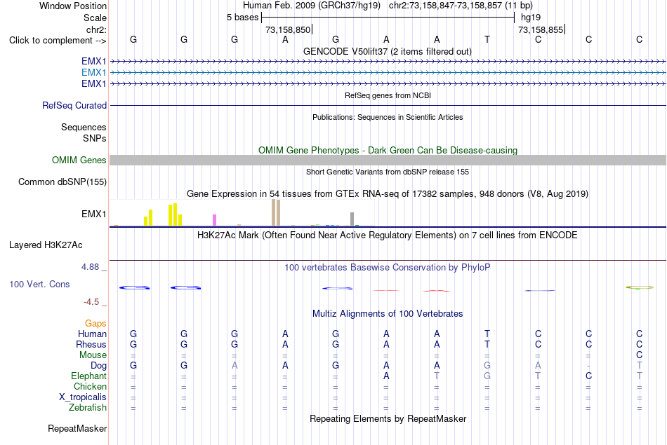
Task: Select the Human species row label
Action: [92, 334]
